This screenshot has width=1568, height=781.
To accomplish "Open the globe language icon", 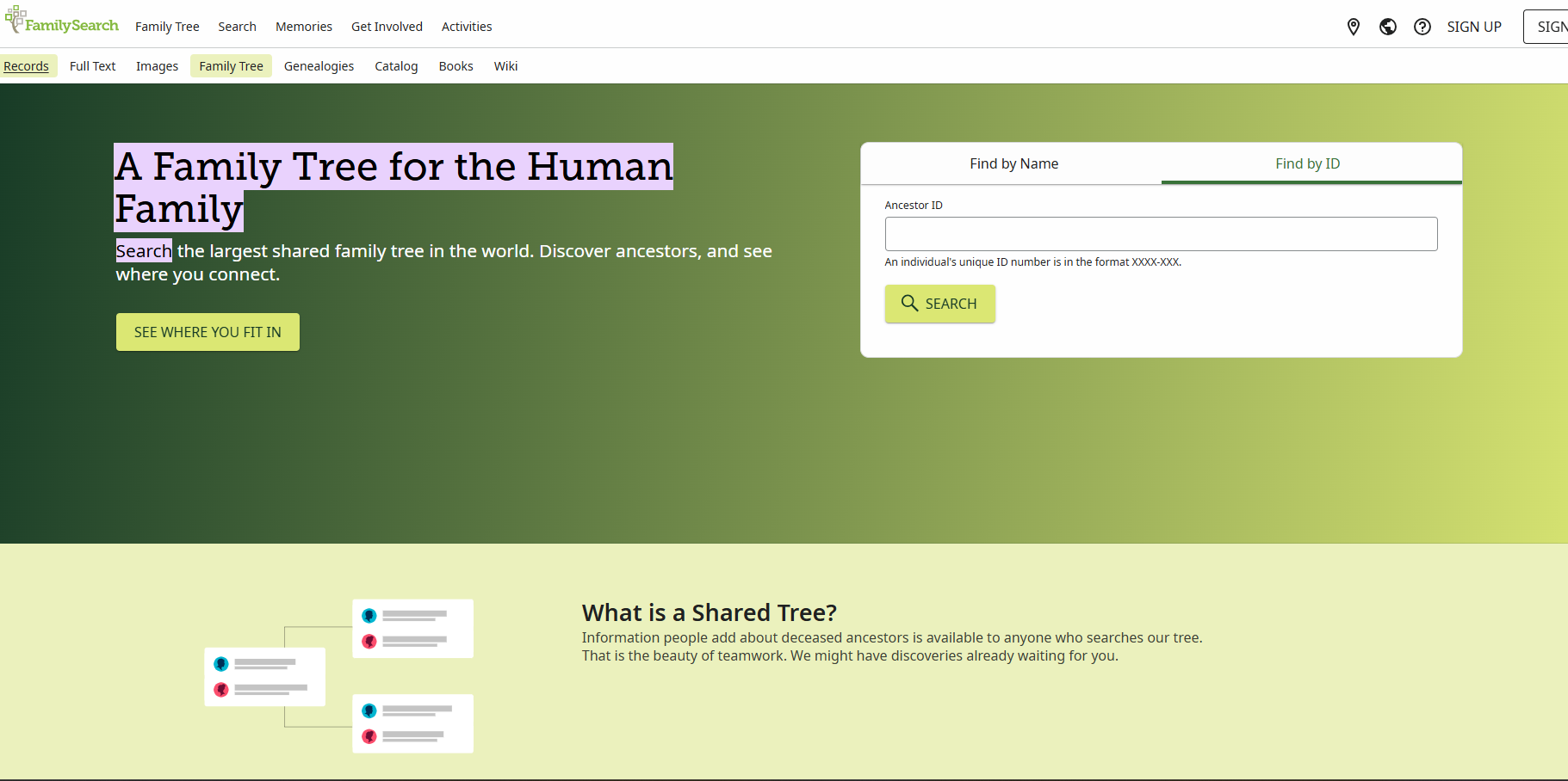I will click(x=1388, y=27).
